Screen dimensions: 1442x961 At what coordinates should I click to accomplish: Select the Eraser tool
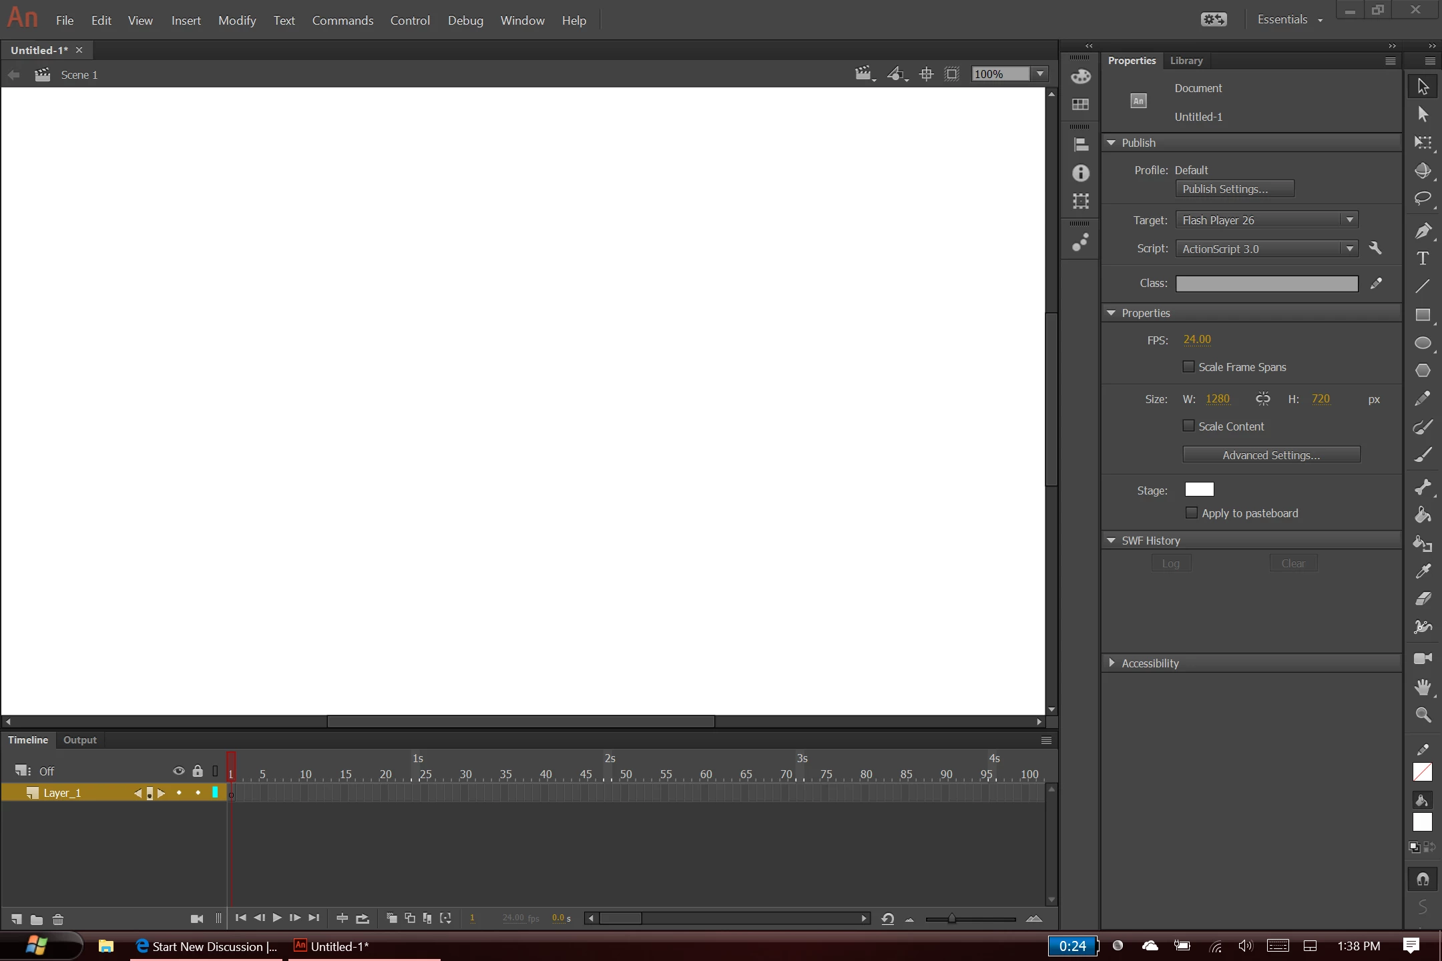tap(1423, 599)
